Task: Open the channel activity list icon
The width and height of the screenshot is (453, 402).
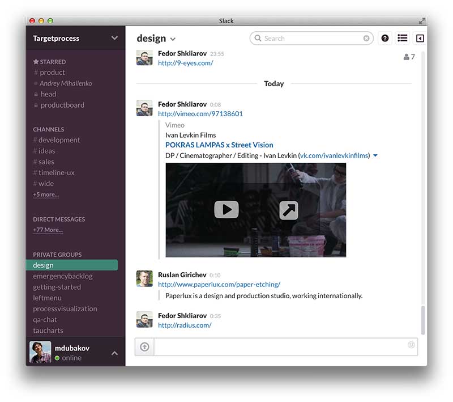Action: click(402, 38)
